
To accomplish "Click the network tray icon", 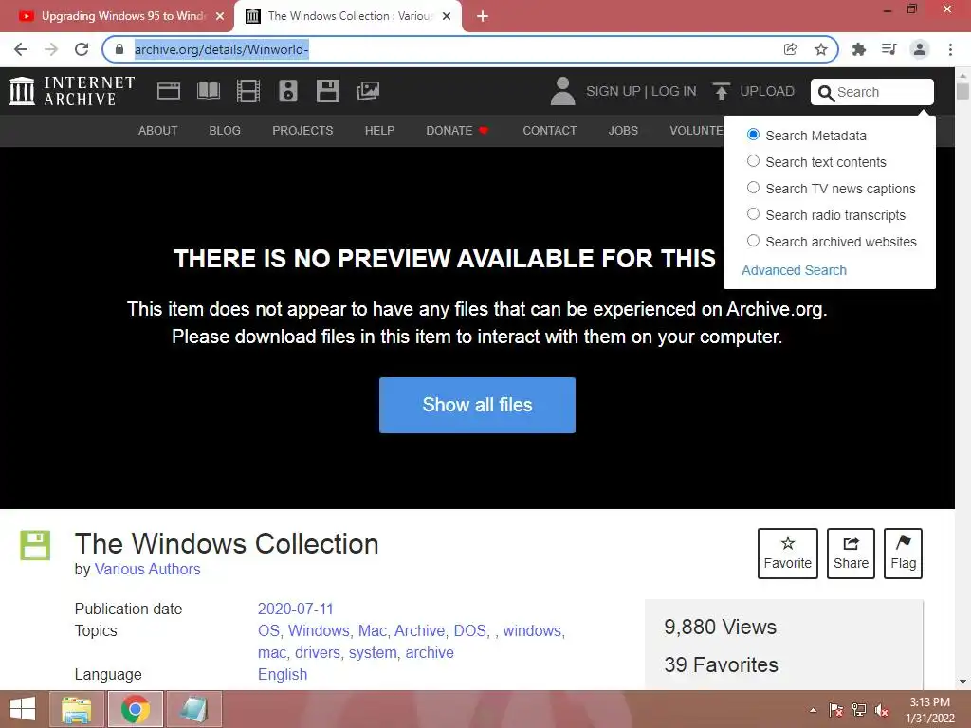I will point(859,710).
